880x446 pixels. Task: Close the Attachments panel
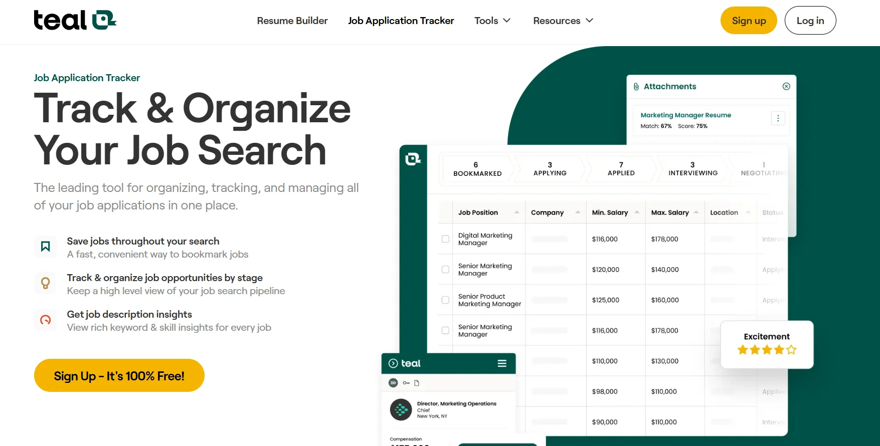786,86
